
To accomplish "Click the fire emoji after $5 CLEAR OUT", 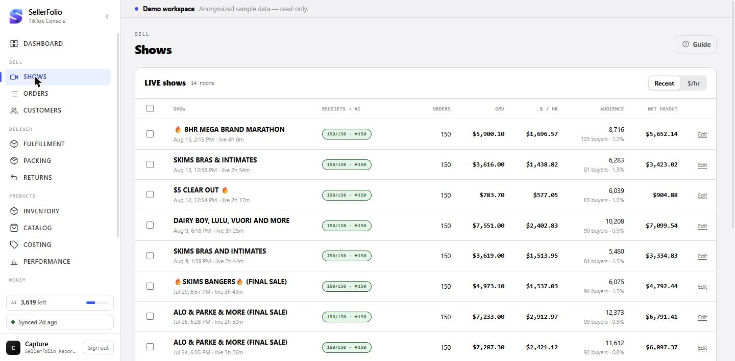I will tap(225, 190).
